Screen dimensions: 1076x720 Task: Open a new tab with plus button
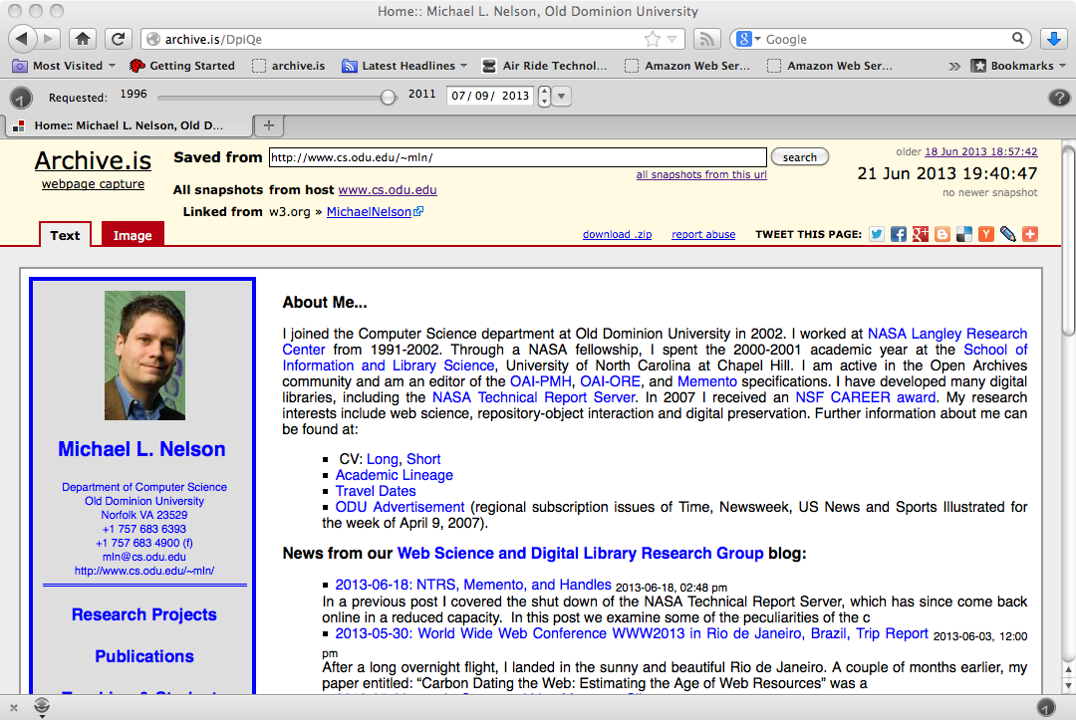(x=269, y=125)
